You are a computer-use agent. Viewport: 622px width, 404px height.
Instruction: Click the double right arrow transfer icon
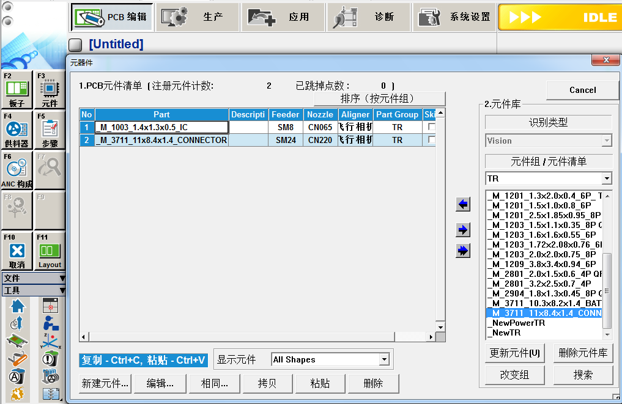pyautogui.click(x=463, y=251)
